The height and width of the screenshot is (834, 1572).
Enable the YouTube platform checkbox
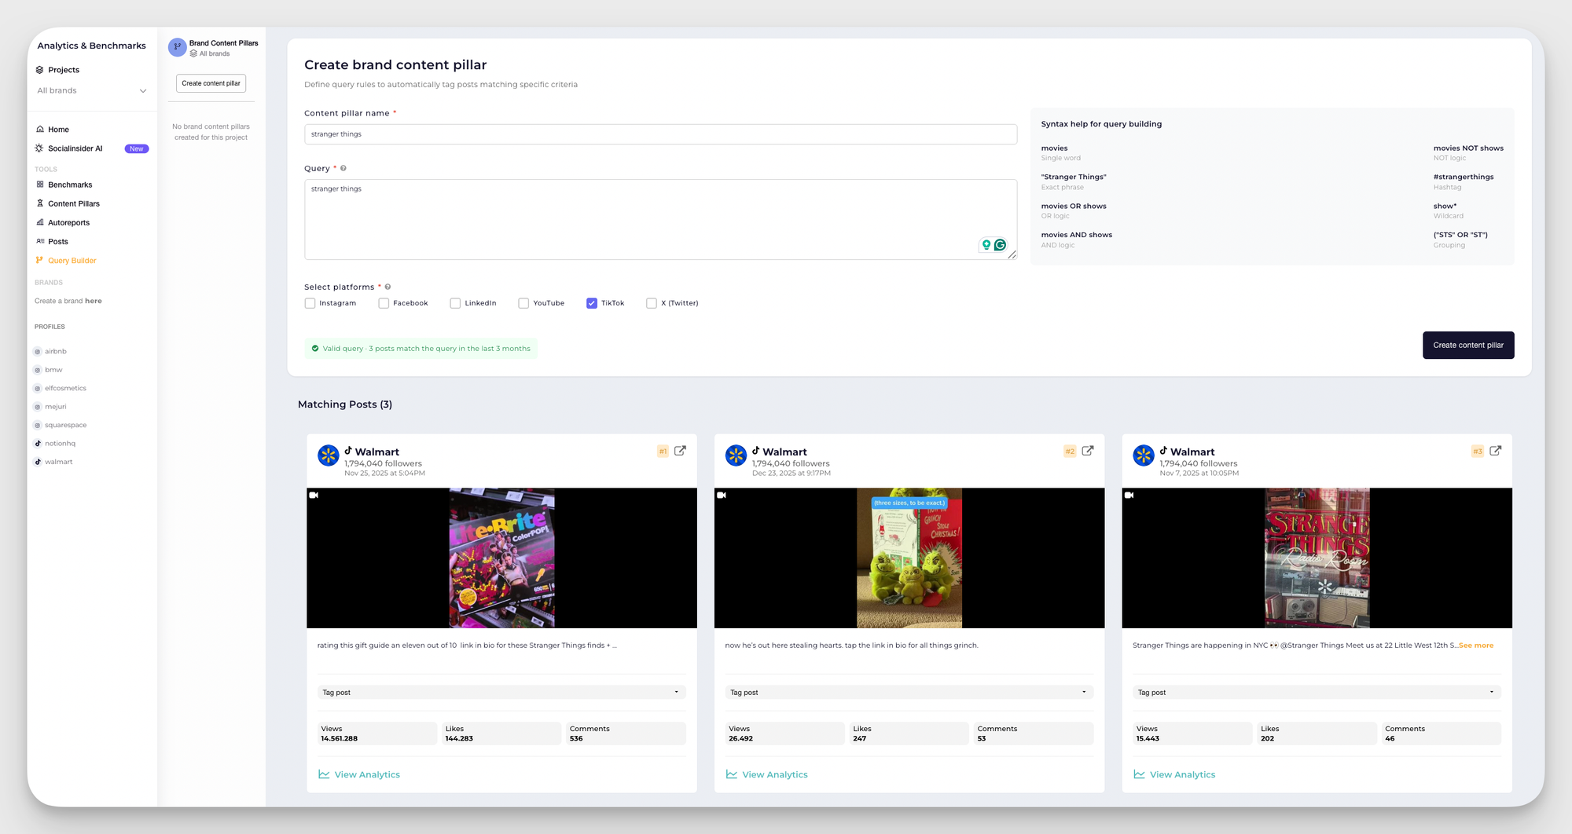pos(523,302)
